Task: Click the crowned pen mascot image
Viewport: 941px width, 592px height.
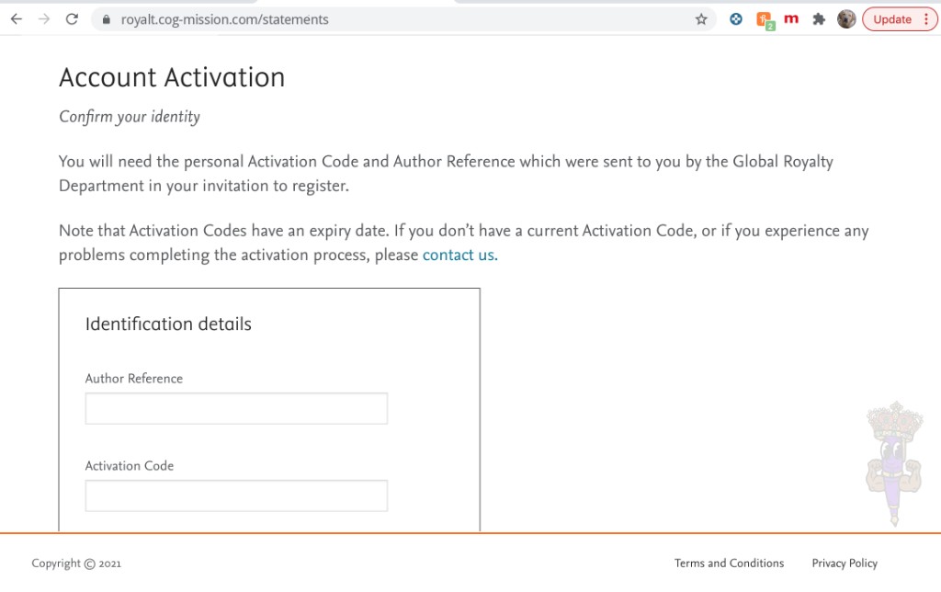Action: [x=893, y=463]
